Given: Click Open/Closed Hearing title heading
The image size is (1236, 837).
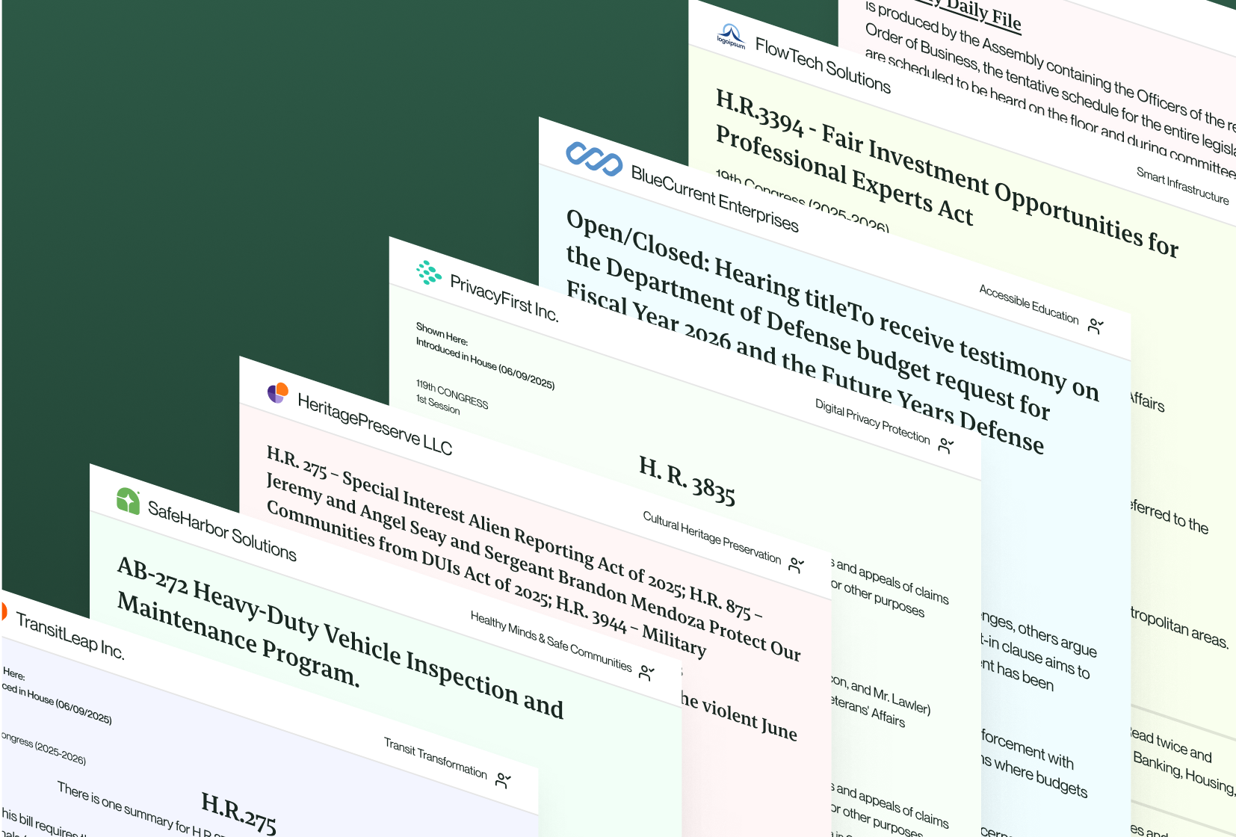Looking at the screenshot, I should point(832,332).
